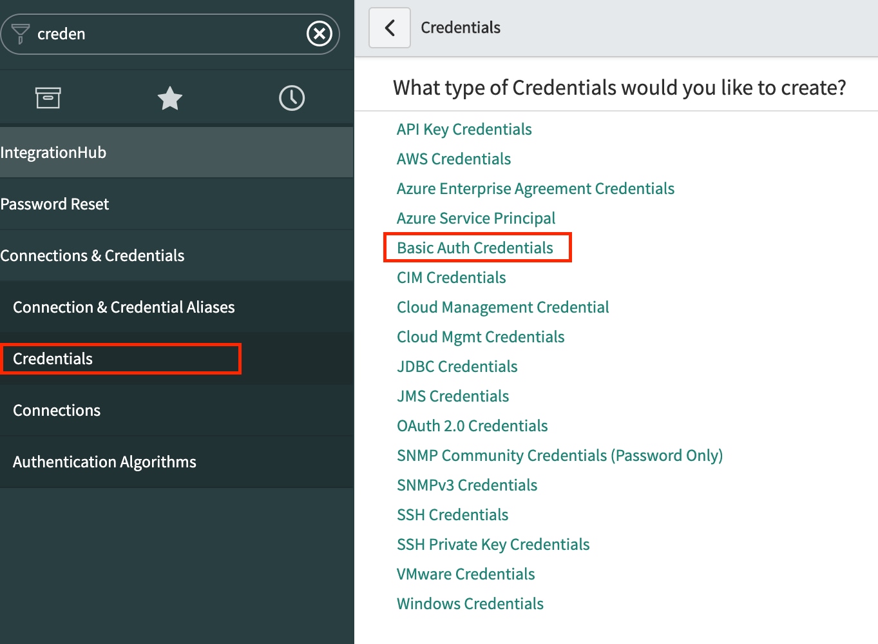This screenshot has height=644, width=878.
Task: Click the filter funnel icon
Action: click(x=21, y=34)
